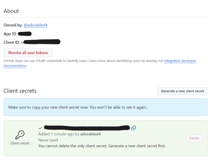215x162 pixels.
Task: Click the green checkmark beside the secret
Action: point(40,128)
